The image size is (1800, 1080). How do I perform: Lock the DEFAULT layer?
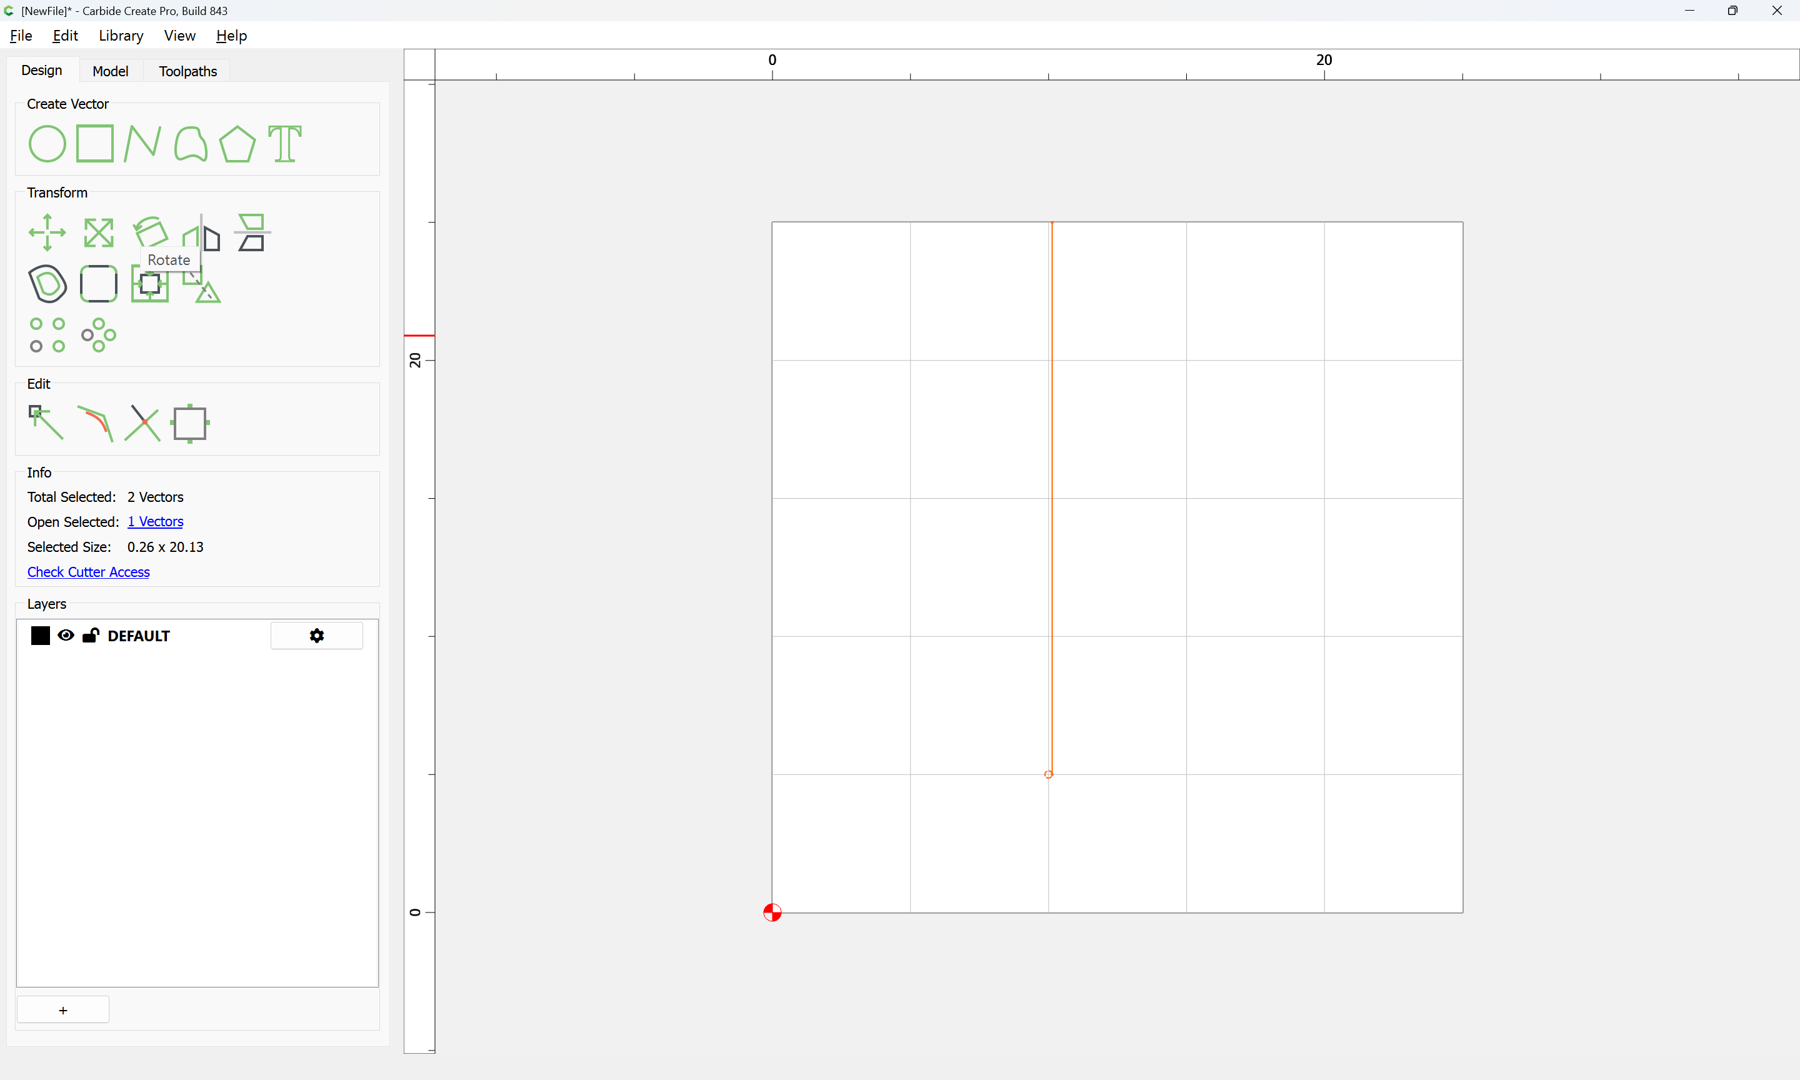[91, 636]
